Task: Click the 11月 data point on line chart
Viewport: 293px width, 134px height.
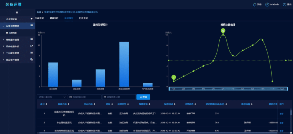Action: [x=272, y=81]
